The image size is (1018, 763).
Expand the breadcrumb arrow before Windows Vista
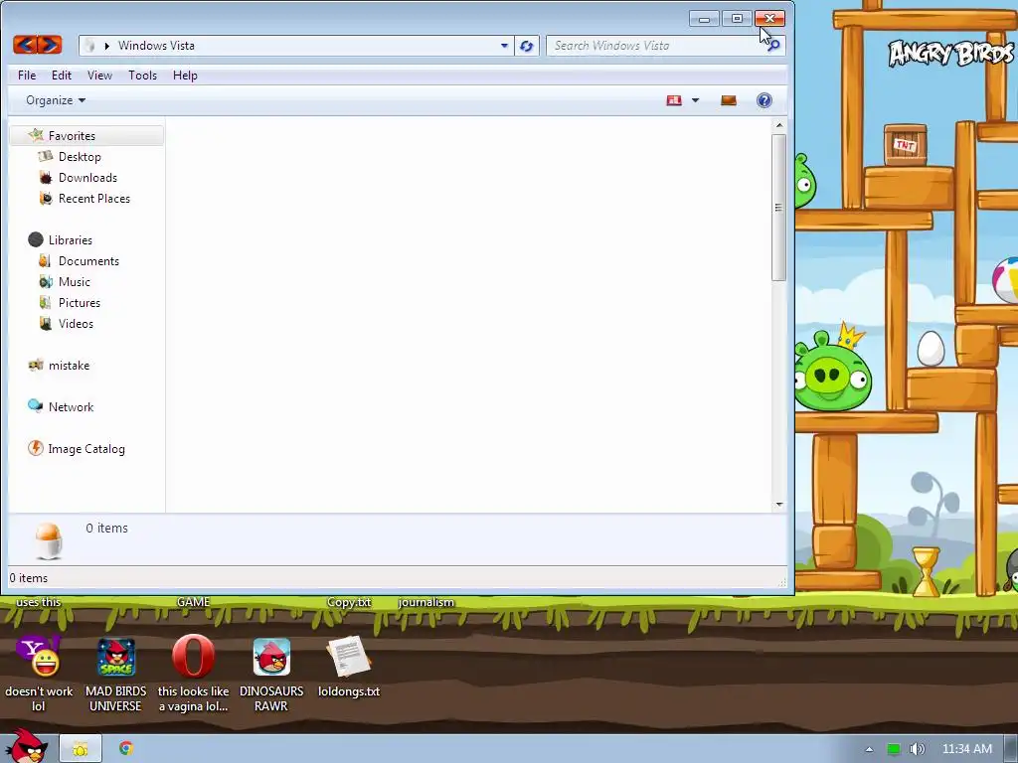[107, 46]
